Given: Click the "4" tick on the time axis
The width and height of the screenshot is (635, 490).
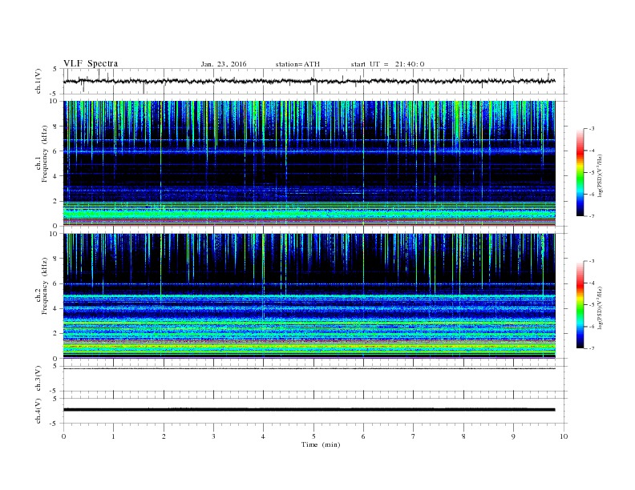Looking at the screenshot, I should click(263, 436).
